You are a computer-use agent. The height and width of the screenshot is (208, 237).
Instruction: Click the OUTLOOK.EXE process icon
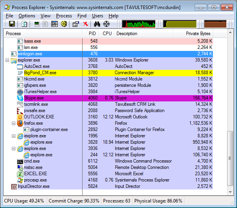20,117
